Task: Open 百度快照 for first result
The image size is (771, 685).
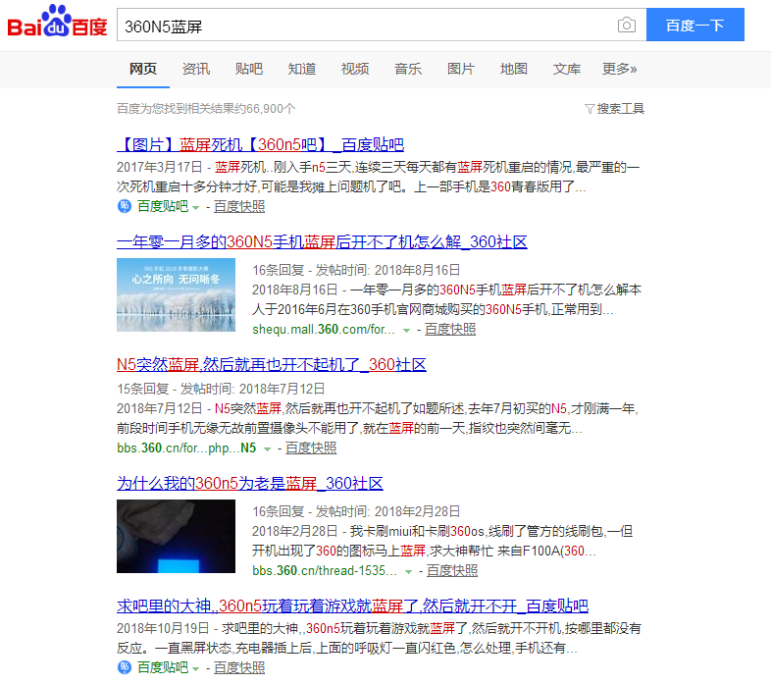Action: 239,207
